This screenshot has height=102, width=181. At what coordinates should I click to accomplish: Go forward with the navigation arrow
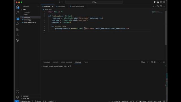click(x=63, y=2)
